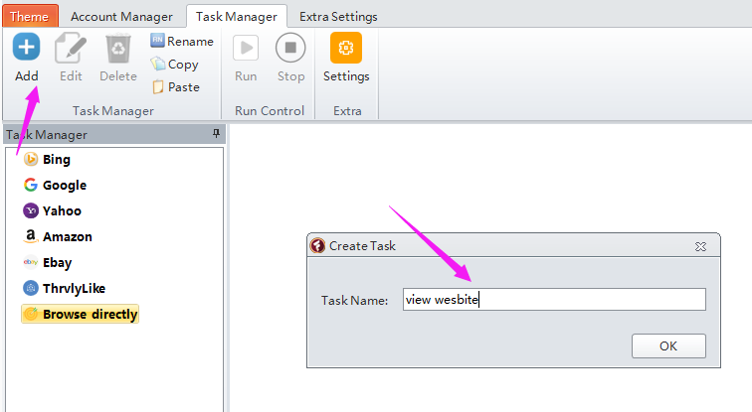Select the Google task entry
The image size is (752, 412).
point(64,185)
